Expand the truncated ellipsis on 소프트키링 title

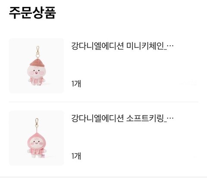170,119
